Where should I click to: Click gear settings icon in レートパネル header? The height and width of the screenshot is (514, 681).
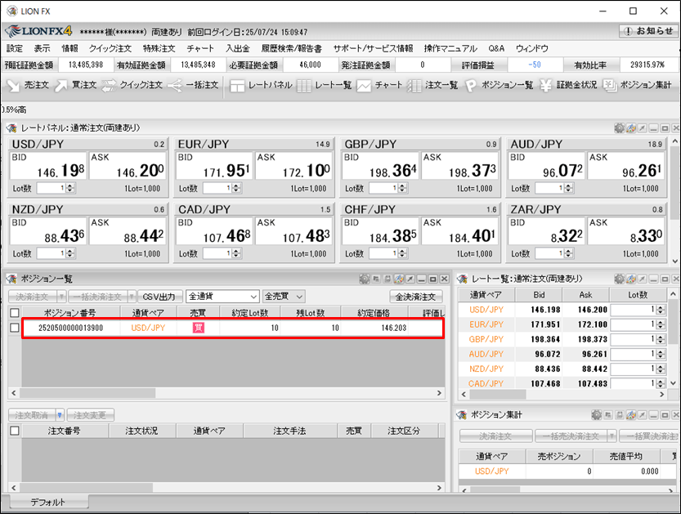point(619,128)
